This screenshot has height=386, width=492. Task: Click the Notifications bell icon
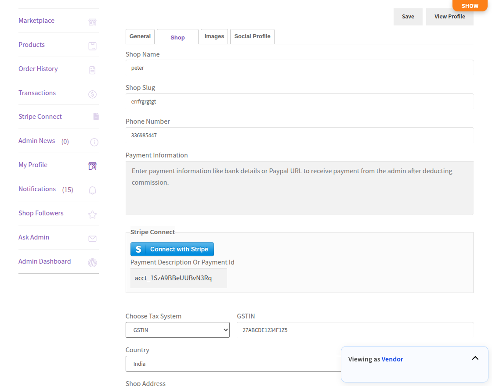tap(92, 190)
